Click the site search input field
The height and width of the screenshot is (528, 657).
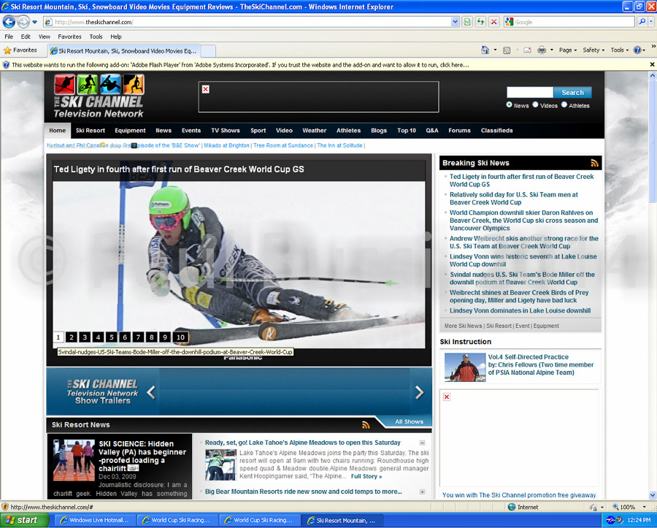[x=530, y=92]
